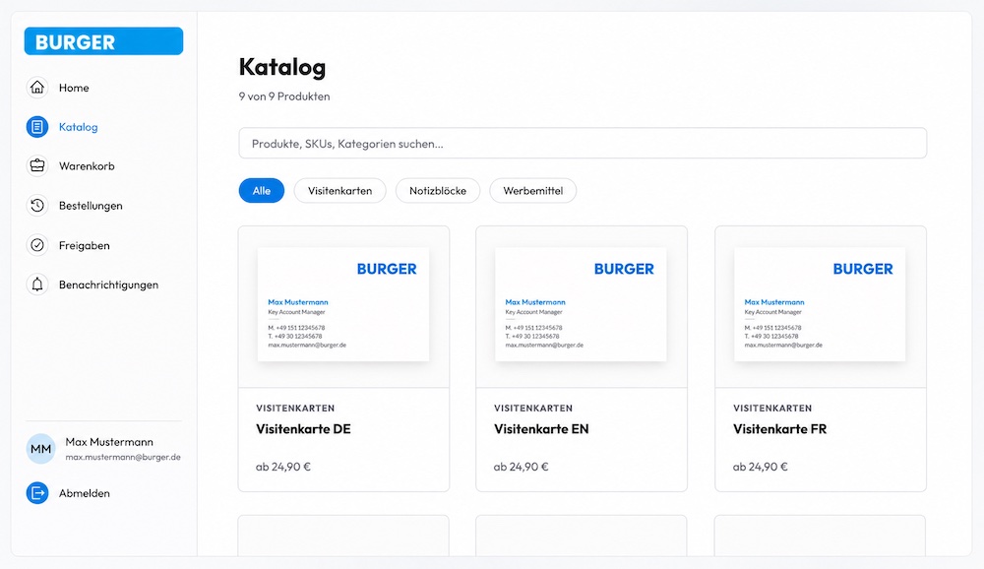984x569 pixels.
Task: Click VISITENKARTEN category label above Visitenkarte EN
Action: tap(532, 409)
